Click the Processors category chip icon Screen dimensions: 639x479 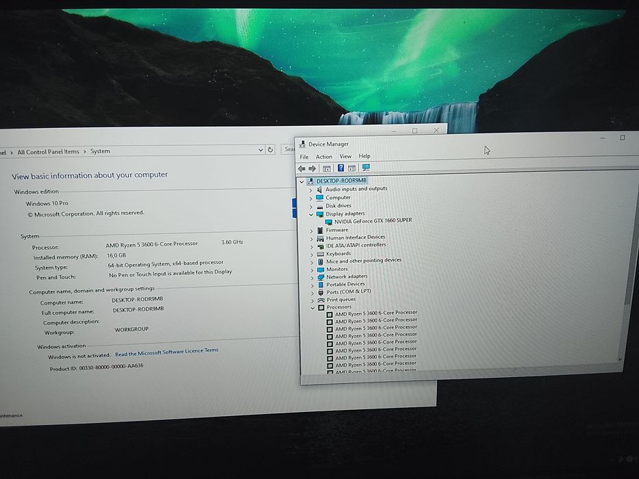point(321,307)
